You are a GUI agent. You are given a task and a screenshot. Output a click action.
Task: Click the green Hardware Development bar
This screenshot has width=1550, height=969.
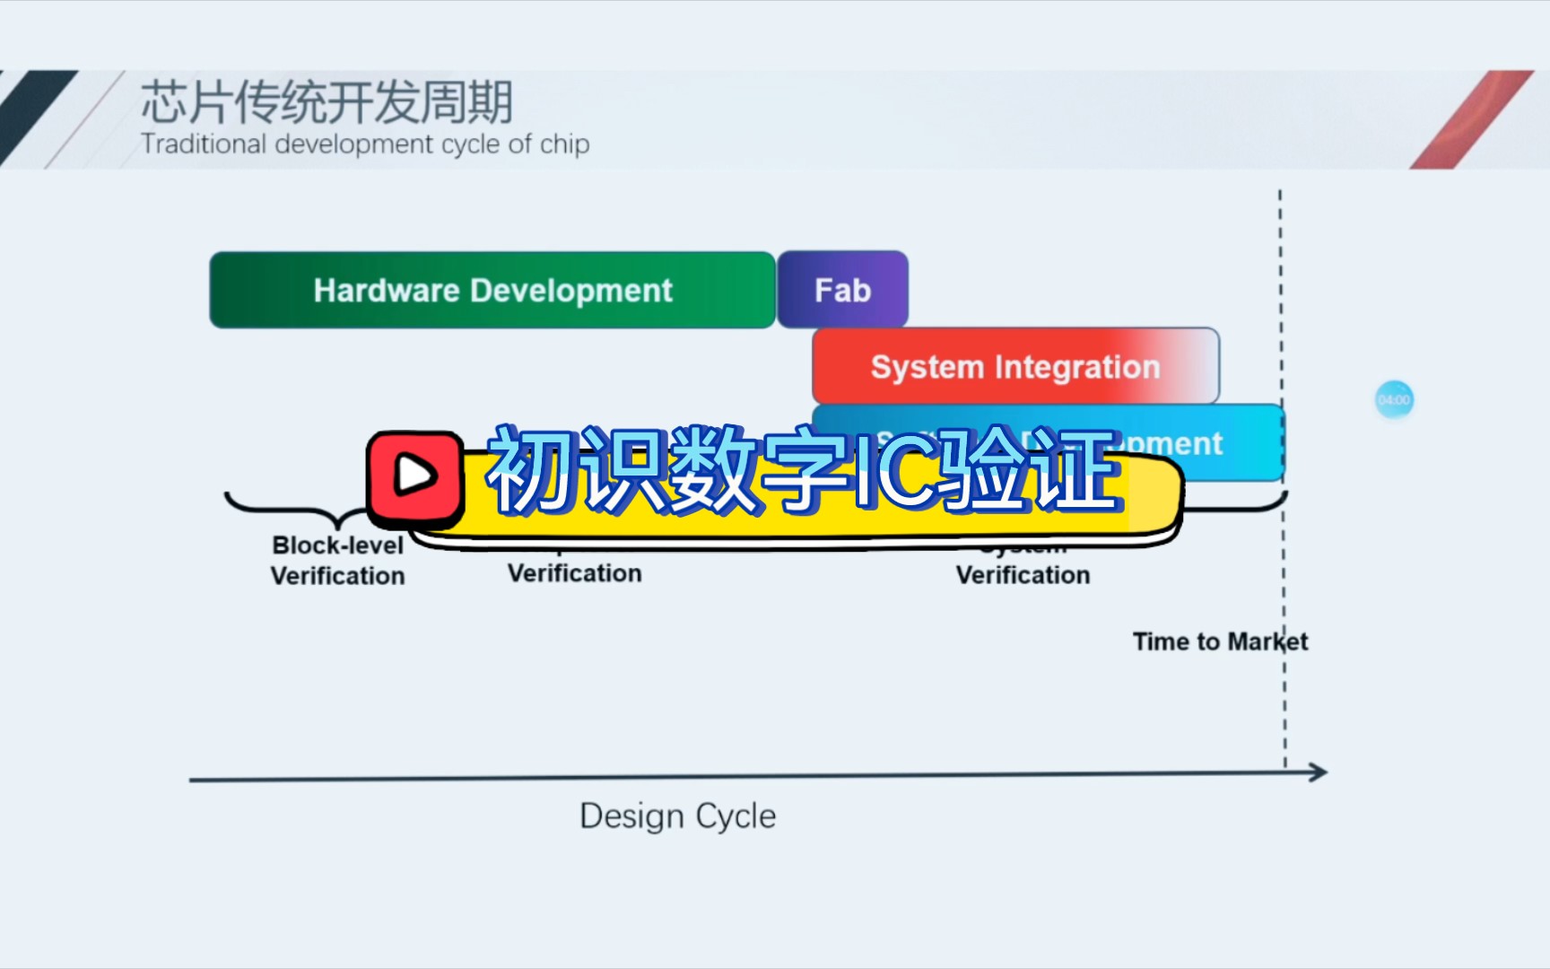pos(492,289)
